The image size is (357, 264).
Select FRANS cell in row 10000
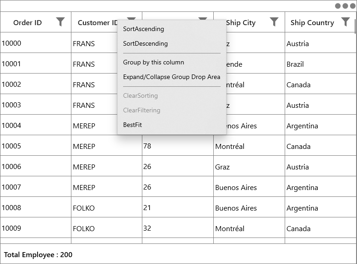point(94,42)
